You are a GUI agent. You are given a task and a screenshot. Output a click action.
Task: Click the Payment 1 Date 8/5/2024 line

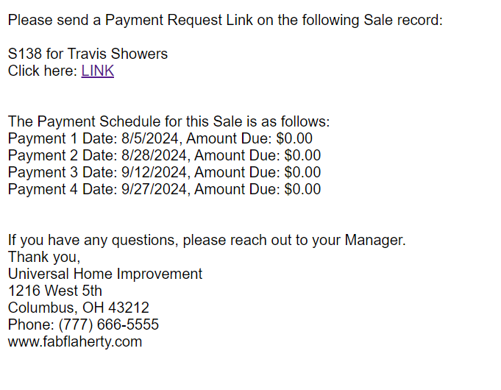[160, 138]
